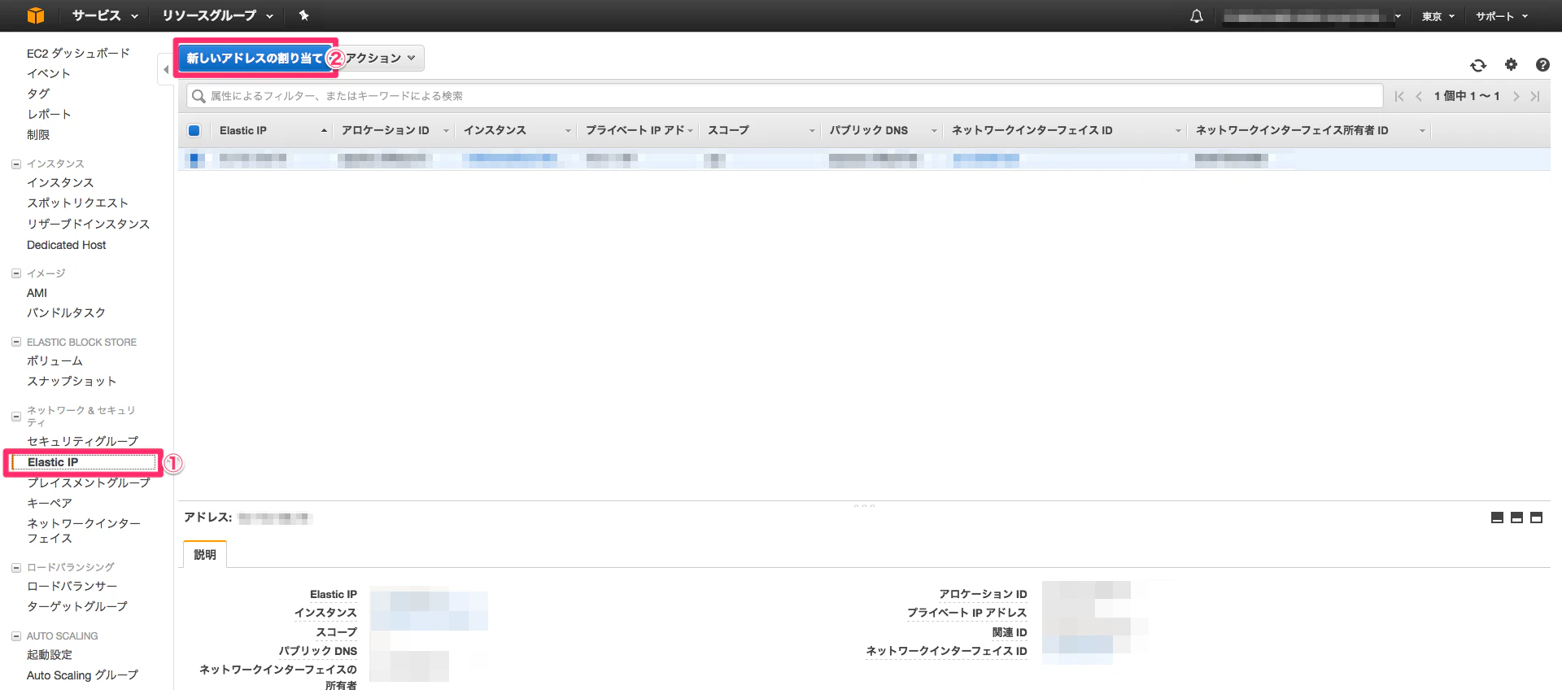This screenshot has width=1562, height=690.
Task: Click 新しいアドレスの割り当て button
Action: tap(255, 58)
